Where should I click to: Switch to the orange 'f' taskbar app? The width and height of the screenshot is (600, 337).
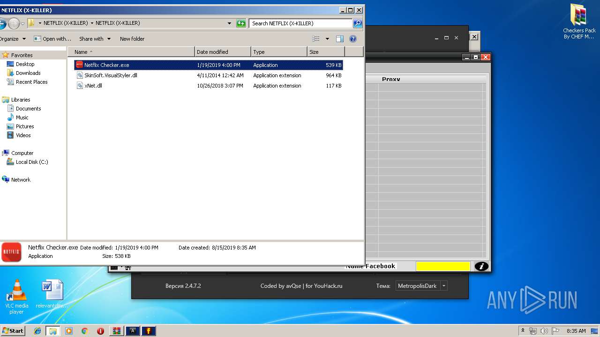click(149, 331)
